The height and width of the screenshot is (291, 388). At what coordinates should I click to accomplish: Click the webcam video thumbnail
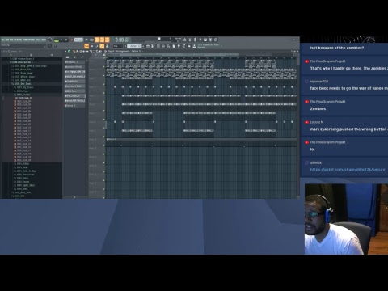coord(346,219)
